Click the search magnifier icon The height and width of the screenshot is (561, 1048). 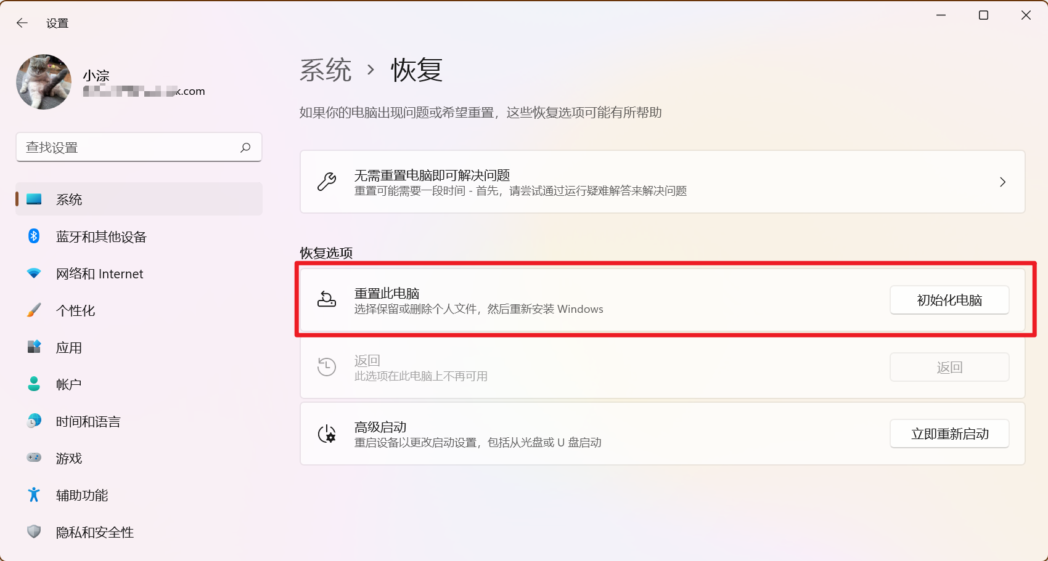(245, 148)
